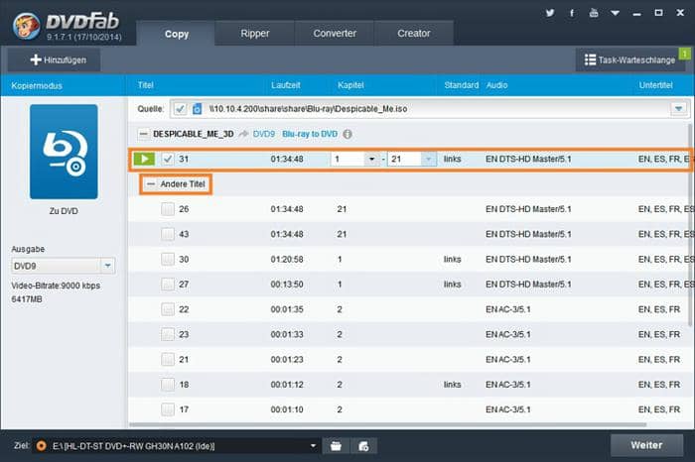This screenshot has height=462, width=695.
Task: Open DVDFab's Twitter page icon
Action: (x=550, y=13)
